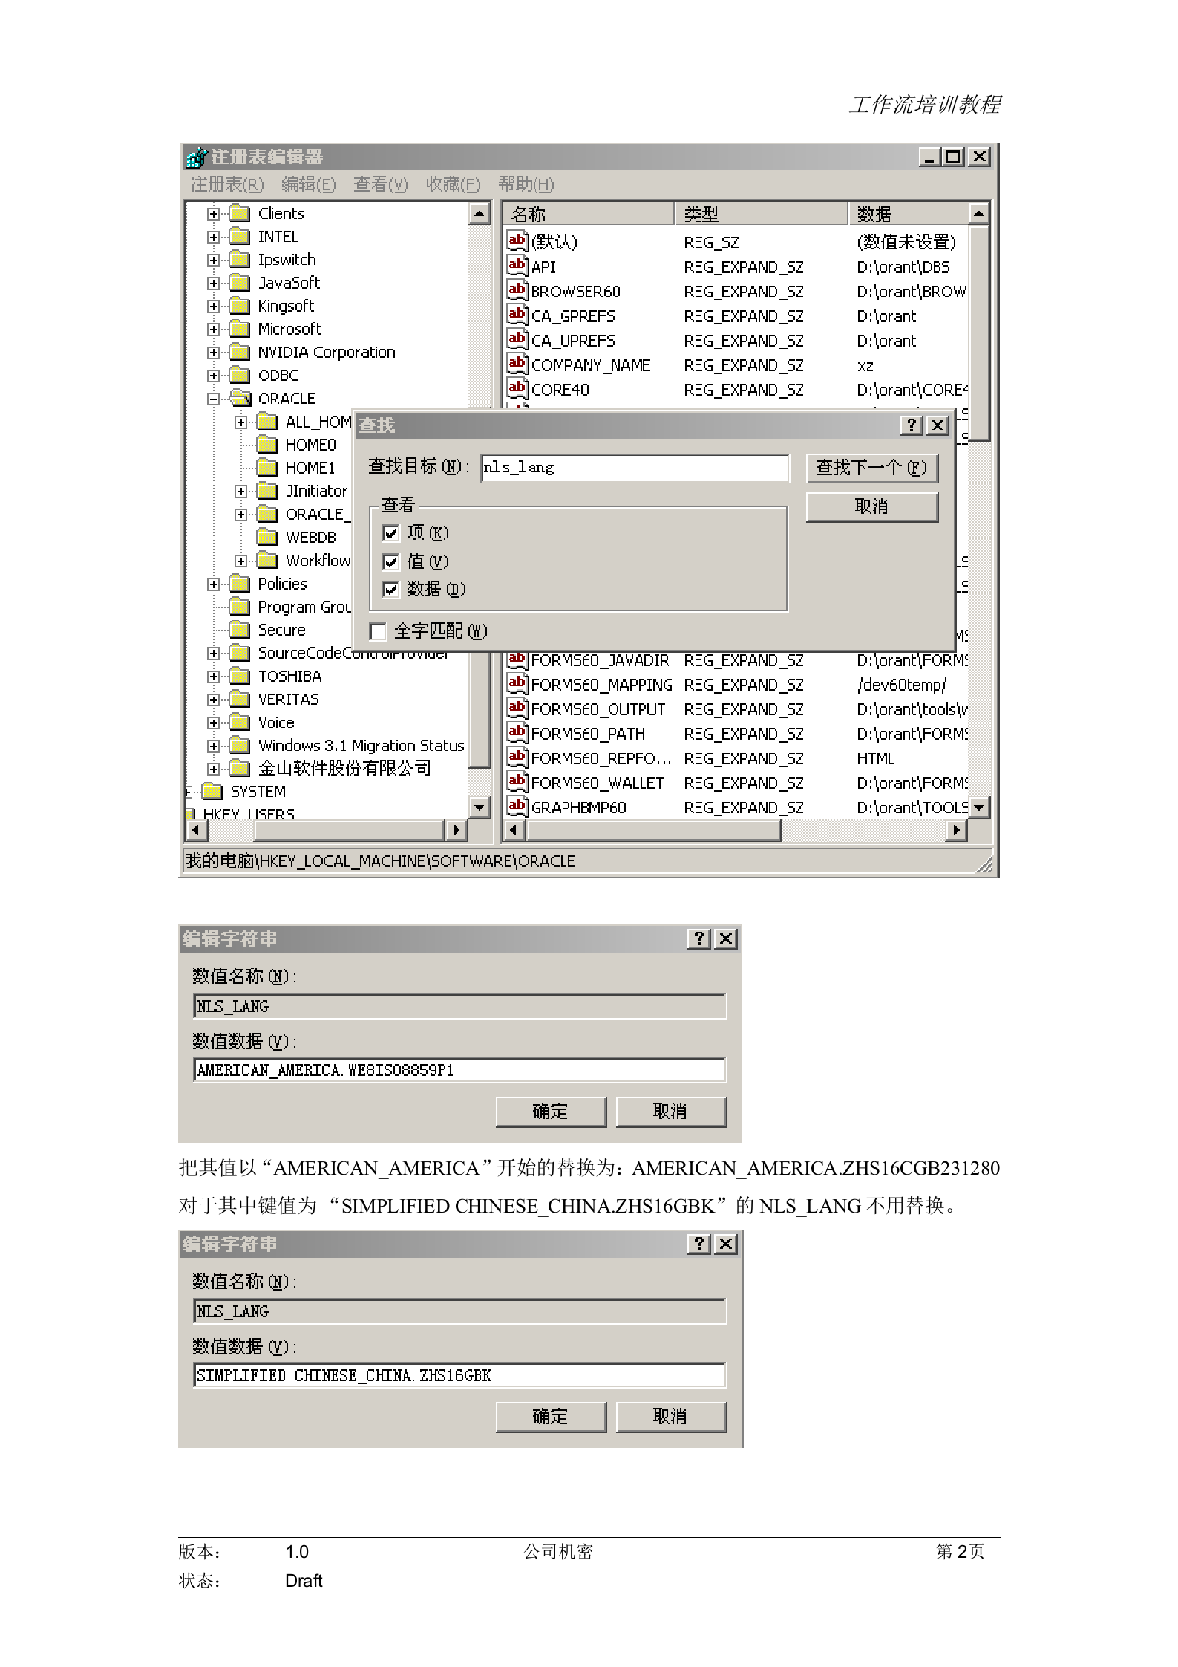
Task: Expand the Policies tree node
Action: (214, 584)
